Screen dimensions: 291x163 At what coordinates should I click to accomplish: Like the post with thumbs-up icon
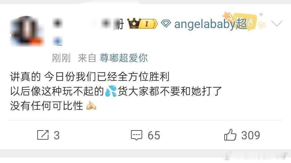[x=230, y=135]
